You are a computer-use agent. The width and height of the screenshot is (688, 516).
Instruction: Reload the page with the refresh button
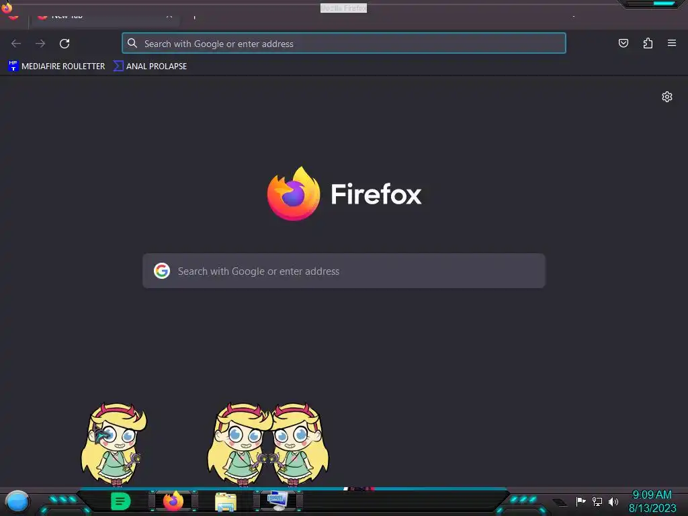[64, 44]
